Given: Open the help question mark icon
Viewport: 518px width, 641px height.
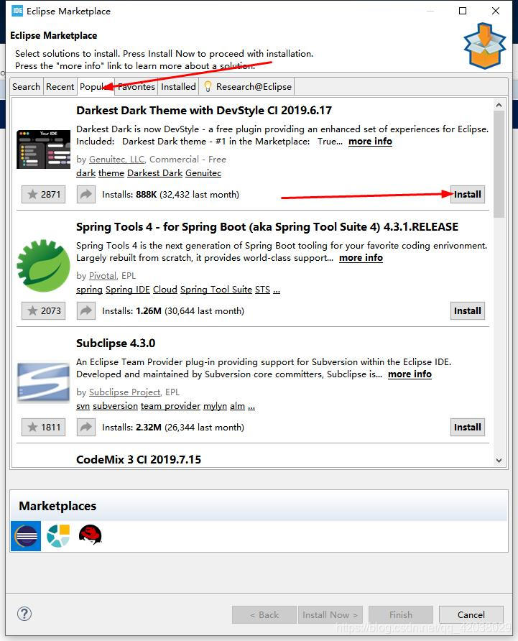Looking at the screenshot, I should pyautogui.click(x=24, y=614).
